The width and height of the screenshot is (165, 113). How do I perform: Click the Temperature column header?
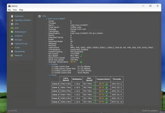[x=103, y=79]
